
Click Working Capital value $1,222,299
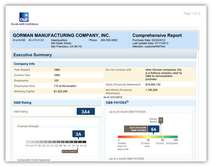[61, 91]
